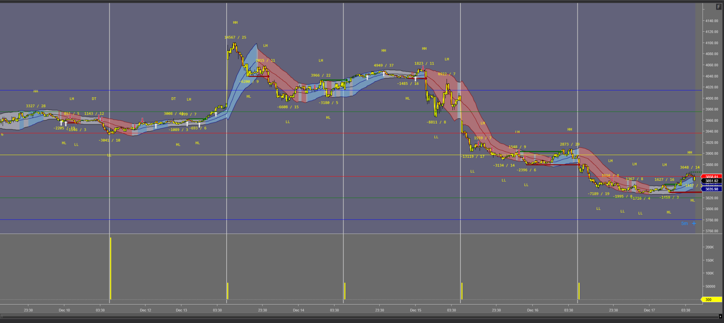Click the swing label -7189 / 19

coord(598,194)
